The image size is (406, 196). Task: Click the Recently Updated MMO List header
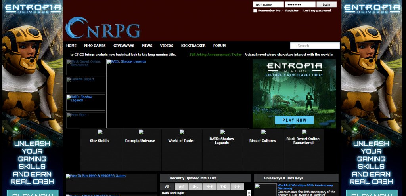pos(206,178)
